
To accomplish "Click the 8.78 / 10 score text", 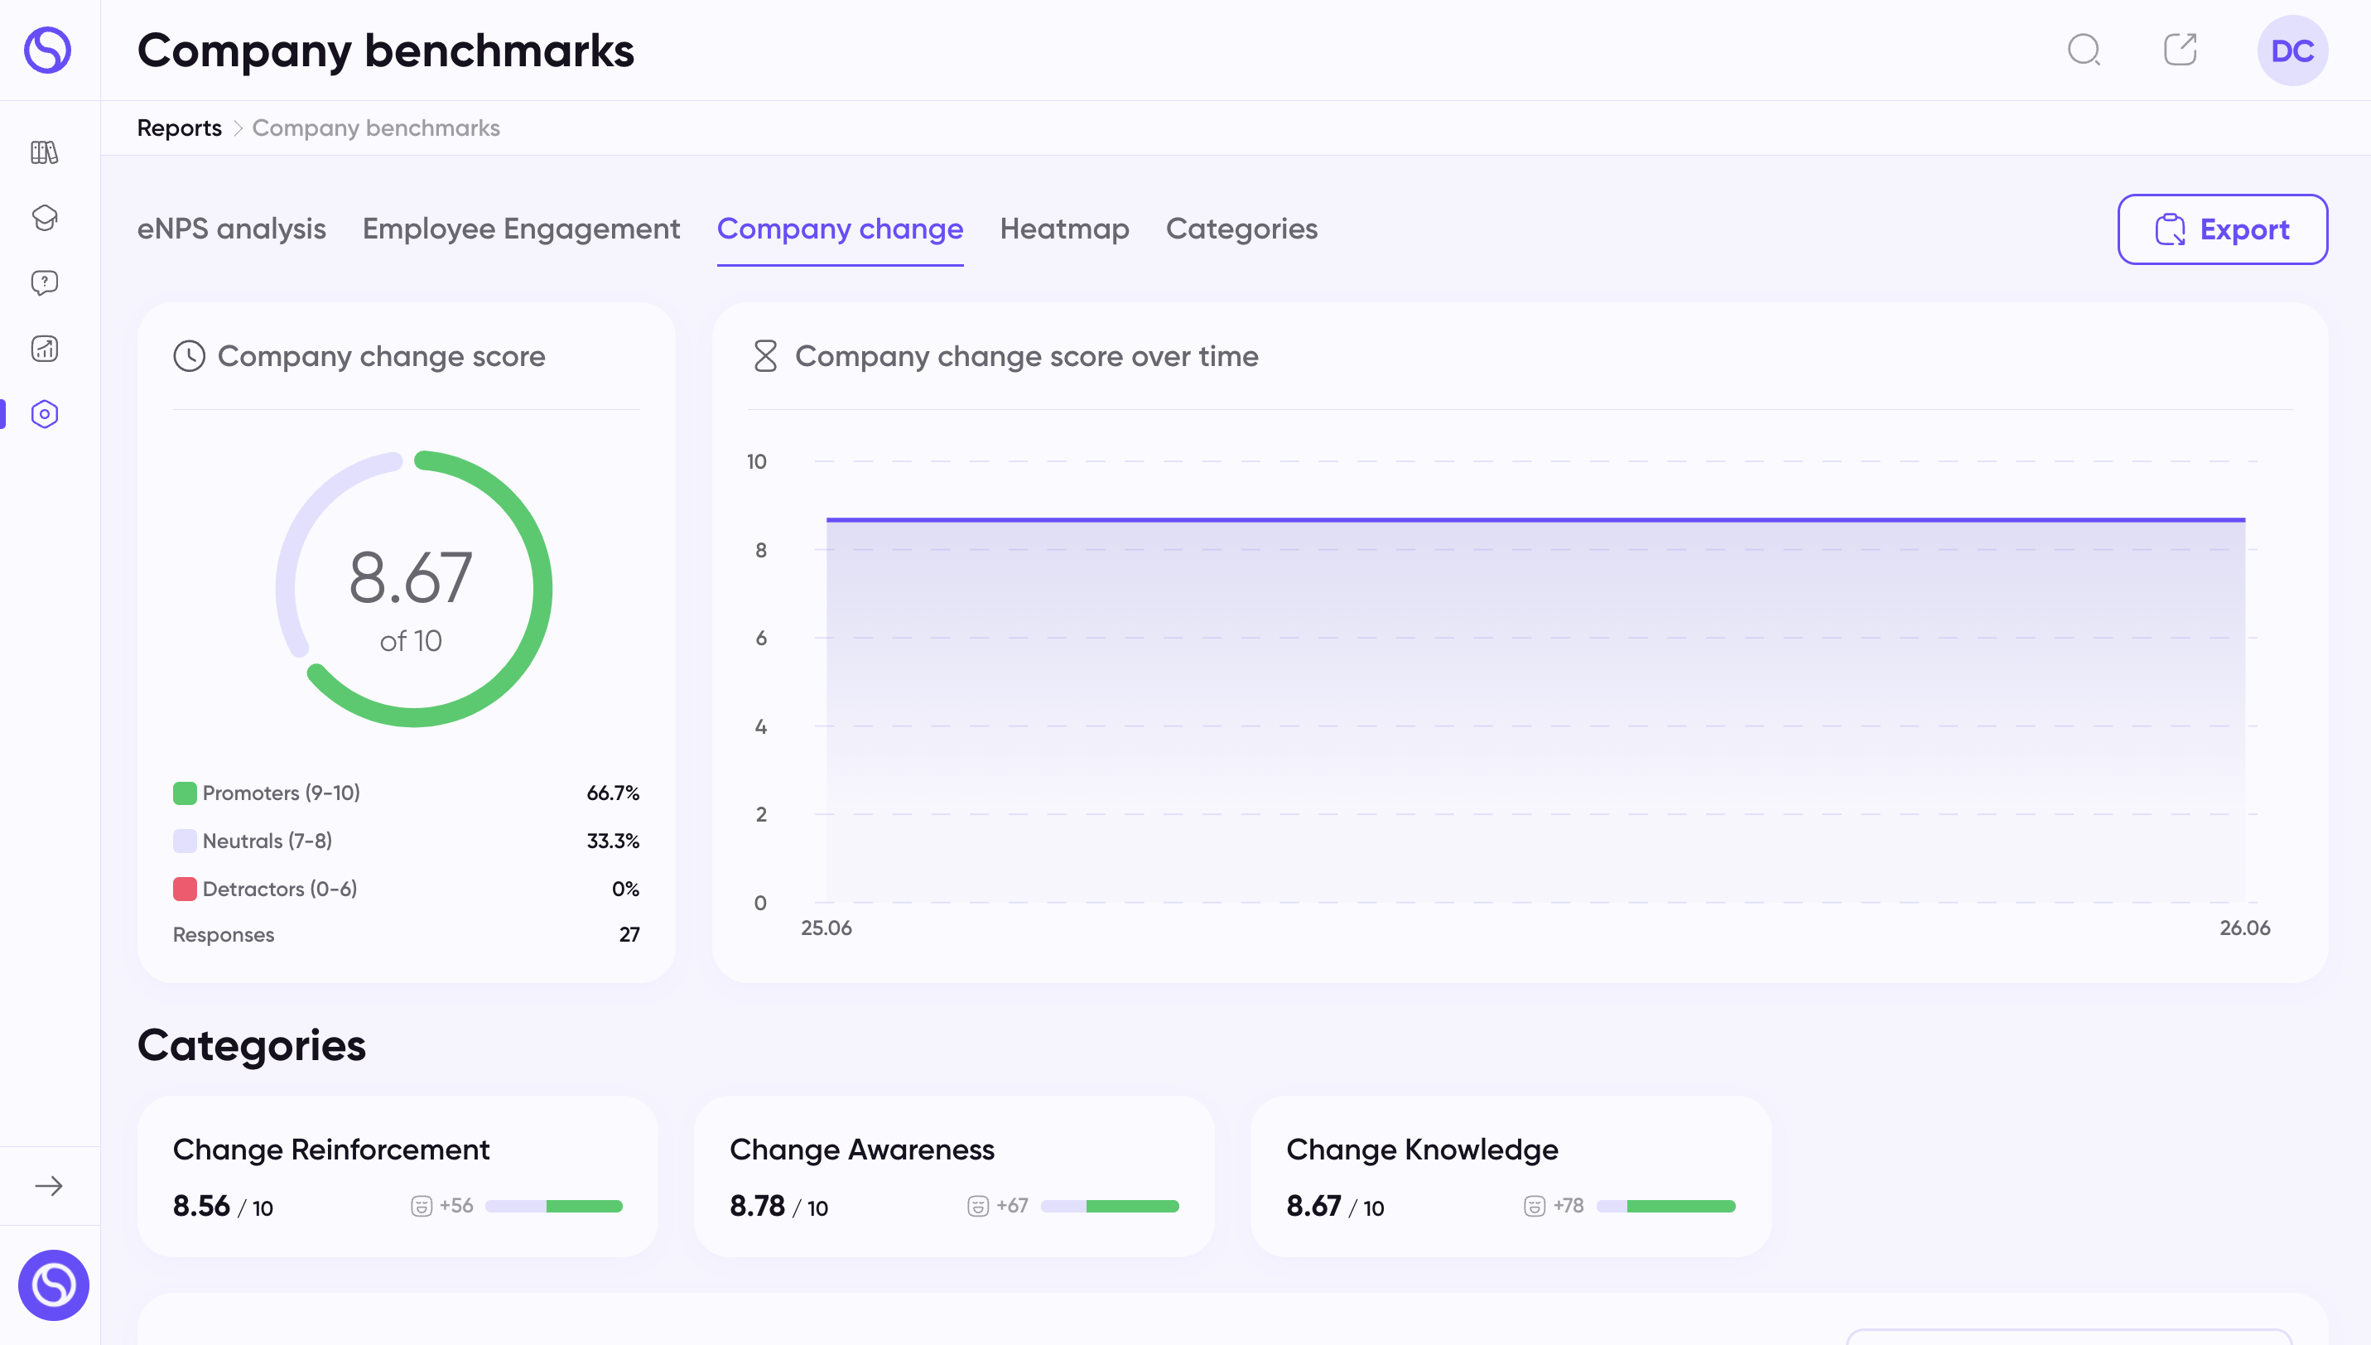I will tap(778, 1207).
